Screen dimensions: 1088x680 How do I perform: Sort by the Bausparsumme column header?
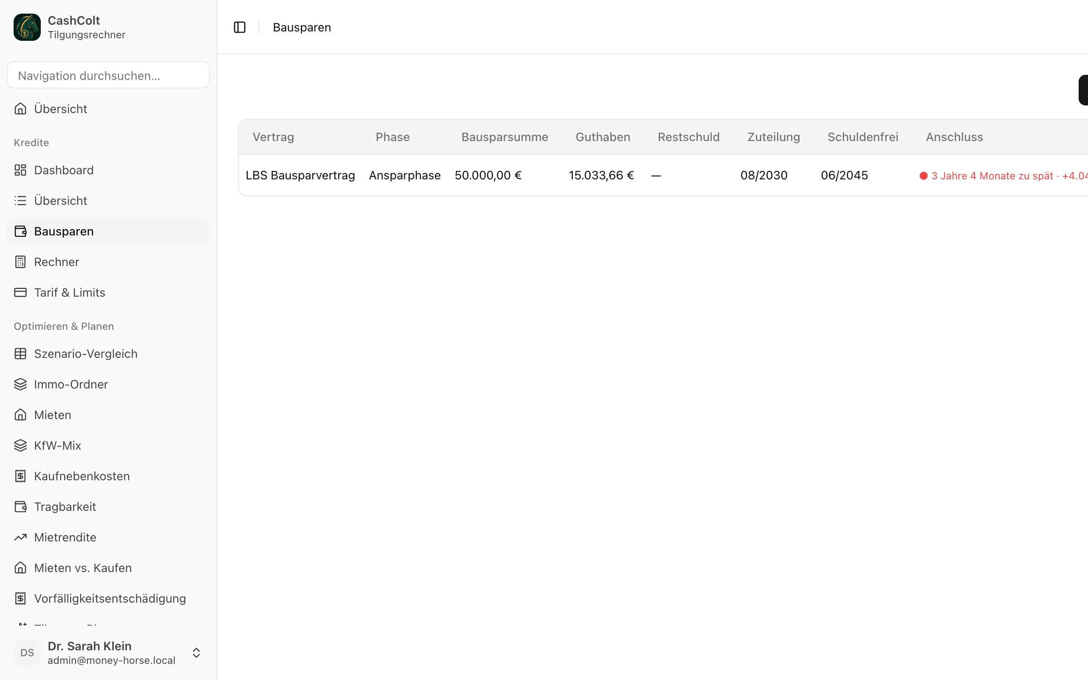click(x=504, y=137)
